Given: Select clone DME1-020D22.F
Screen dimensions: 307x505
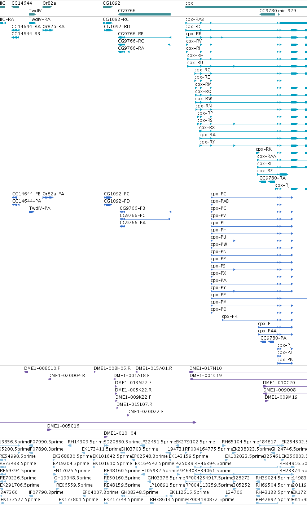Looking at the screenshot, I should click(x=145, y=412).
